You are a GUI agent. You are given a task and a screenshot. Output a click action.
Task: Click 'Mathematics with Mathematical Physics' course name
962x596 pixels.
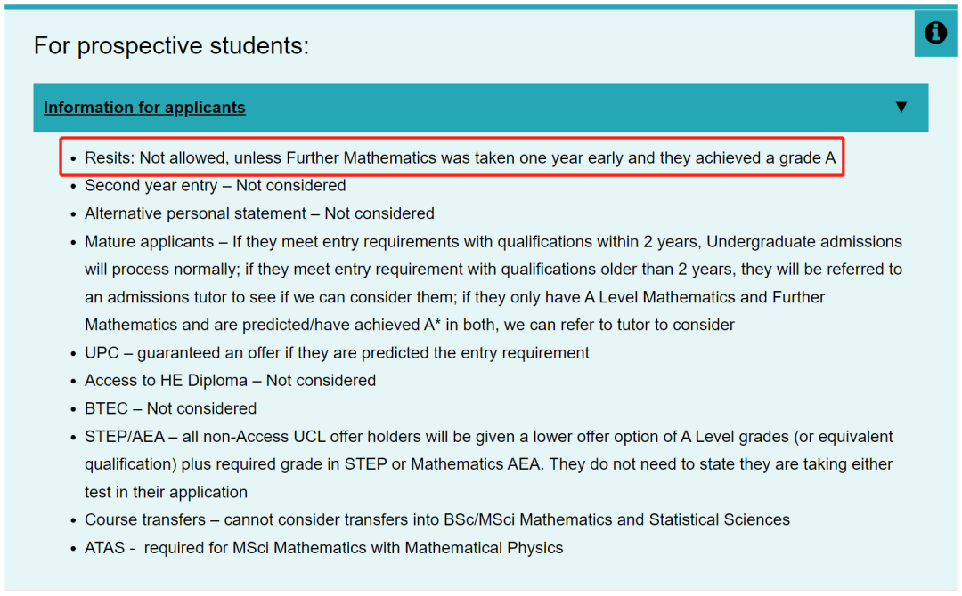419,548
